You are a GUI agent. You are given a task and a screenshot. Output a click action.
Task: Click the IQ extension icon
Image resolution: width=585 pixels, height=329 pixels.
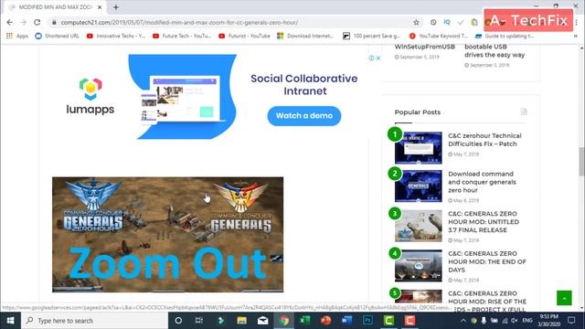447,22
